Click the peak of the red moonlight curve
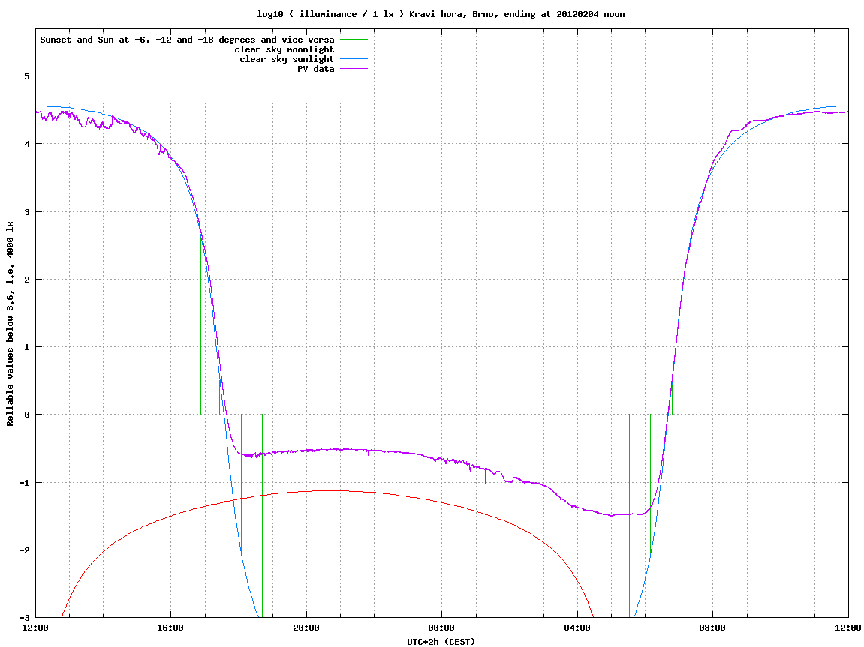 (x=330, y=490)
